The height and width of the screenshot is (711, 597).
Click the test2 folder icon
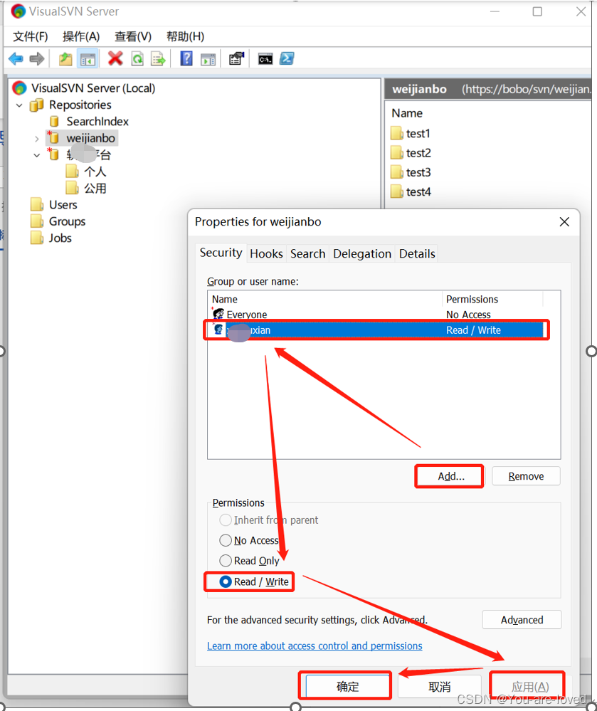[x=396, y=153]
